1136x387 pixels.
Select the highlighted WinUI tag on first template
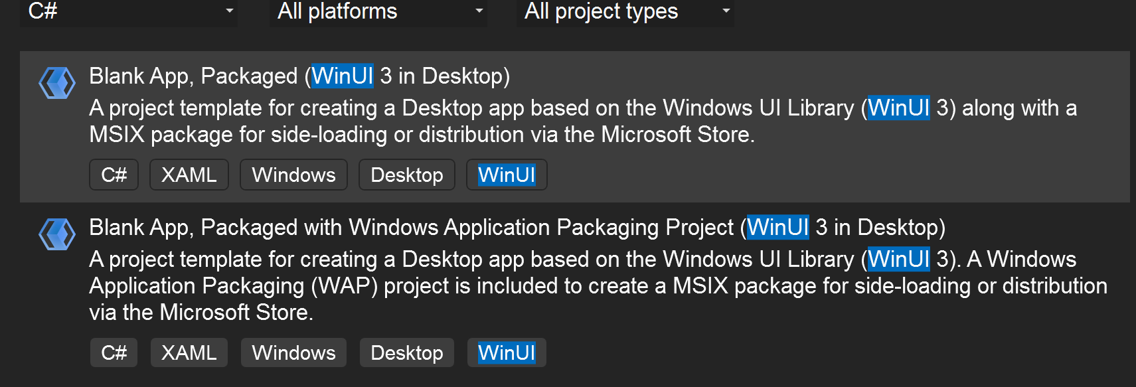pyautogui.click(x=506, y=175)
